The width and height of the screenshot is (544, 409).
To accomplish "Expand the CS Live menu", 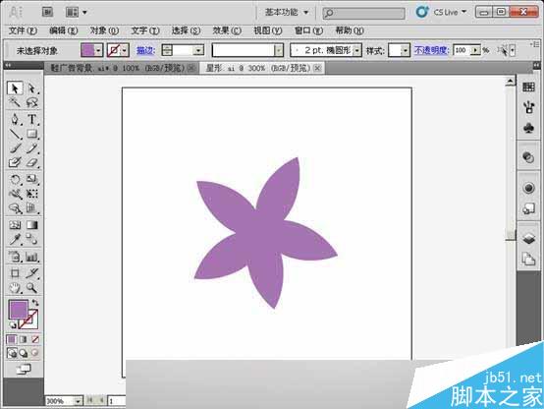I will pos(450,12).
